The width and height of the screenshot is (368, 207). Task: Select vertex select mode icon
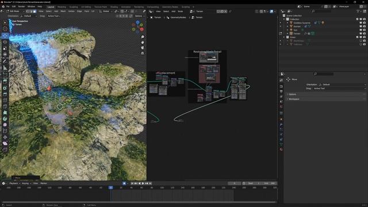pos(28,11)
